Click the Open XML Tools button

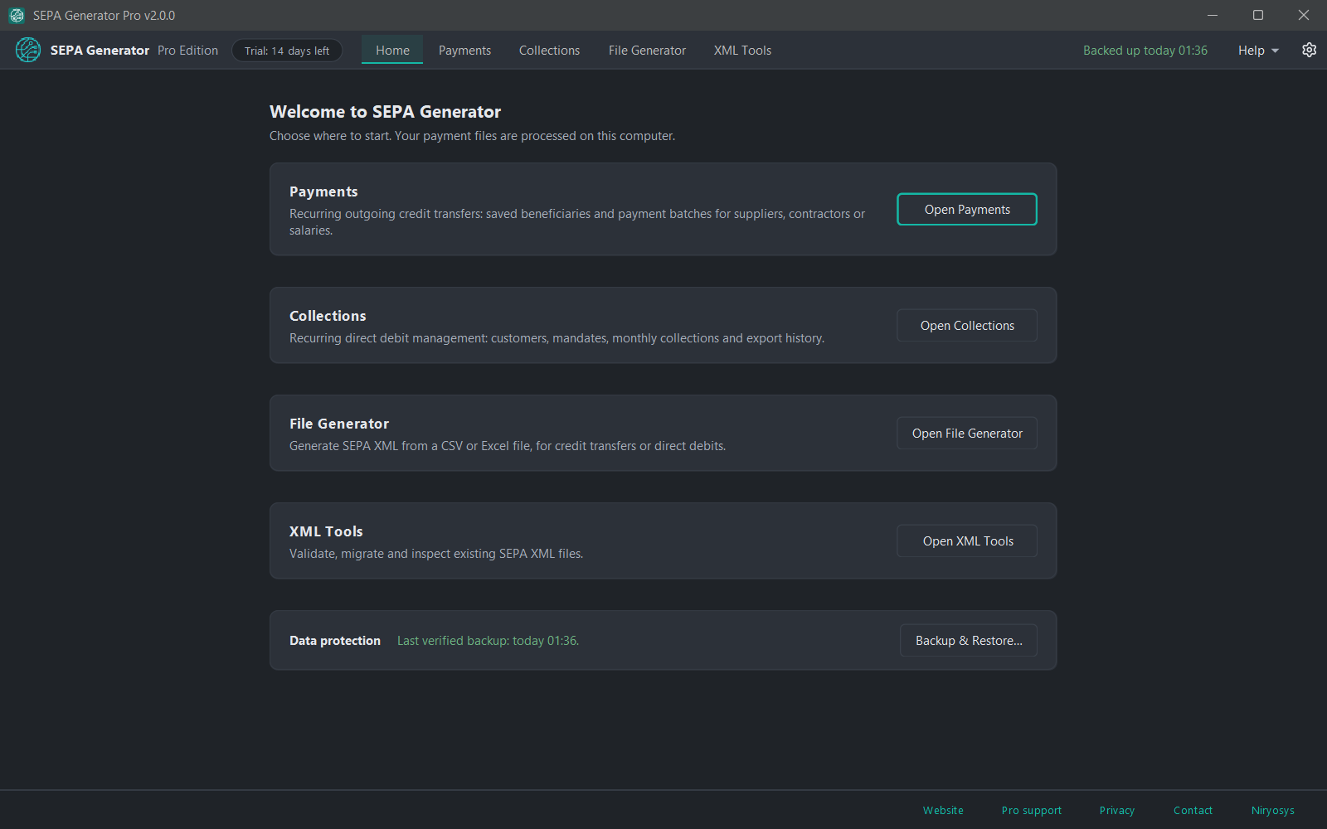click(x=967, y=541)
